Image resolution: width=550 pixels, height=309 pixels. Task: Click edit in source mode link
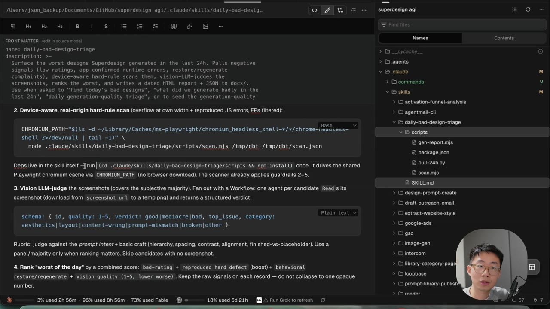coord(62,41)
